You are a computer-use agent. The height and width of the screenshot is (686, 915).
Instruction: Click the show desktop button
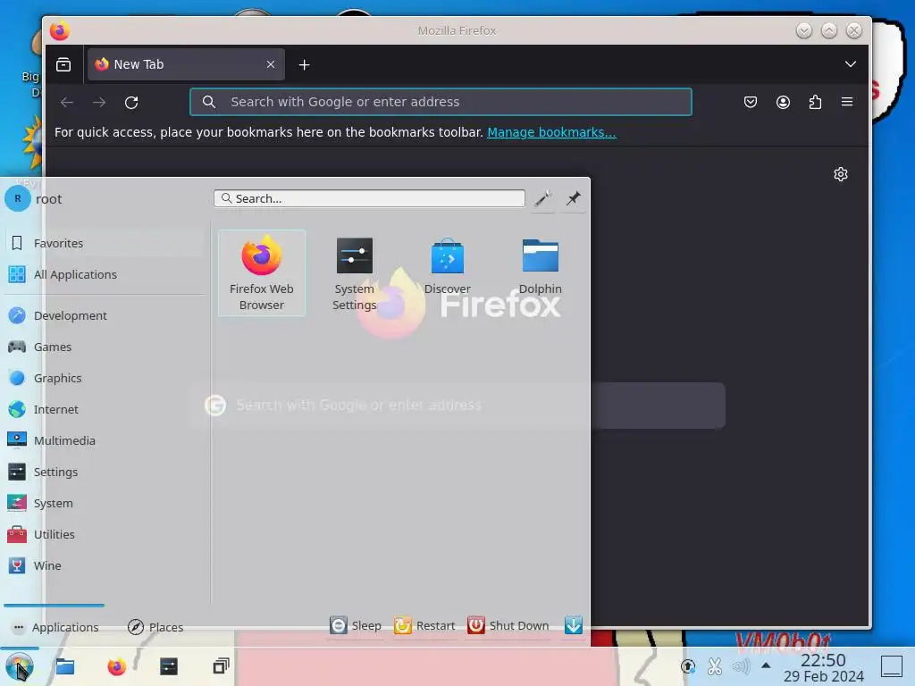click(x=891, y=666)
